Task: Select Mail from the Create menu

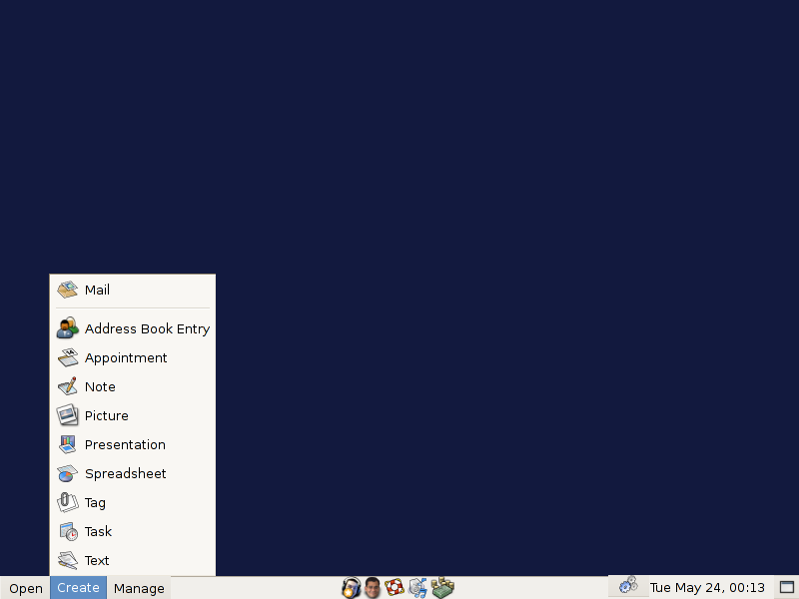Action: pos(97,290)
